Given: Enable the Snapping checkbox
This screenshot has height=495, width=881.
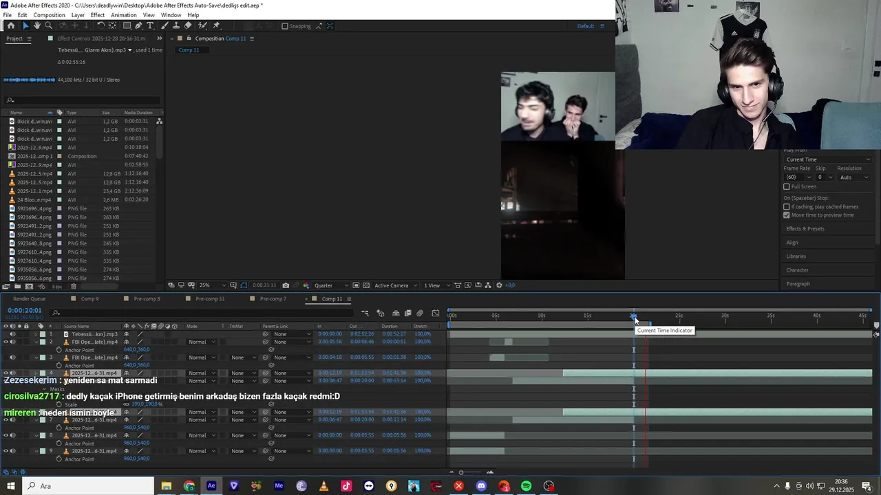Looking at the screenshot, I should click(285, 26).
